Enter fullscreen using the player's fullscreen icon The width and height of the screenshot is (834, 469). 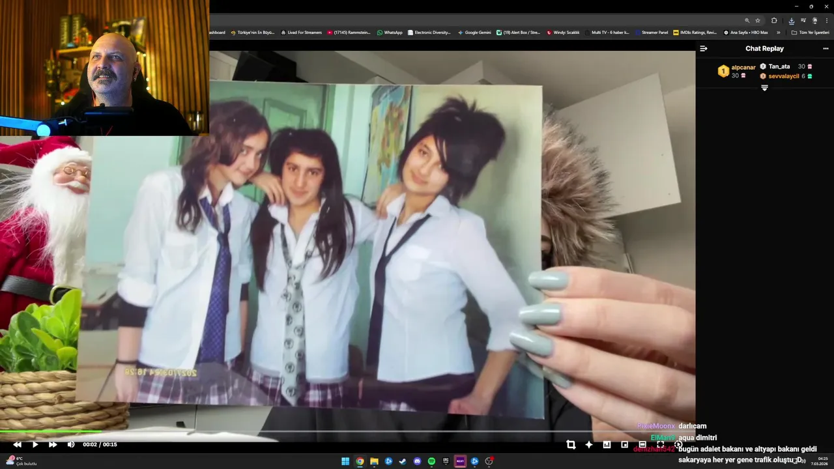point(660,444)
